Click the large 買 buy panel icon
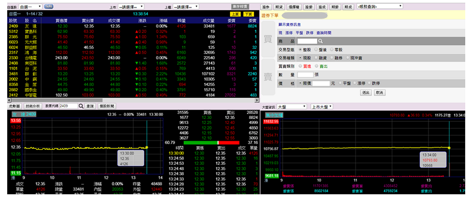This screenshot has width=474, height=201. [x=268, y=39]
